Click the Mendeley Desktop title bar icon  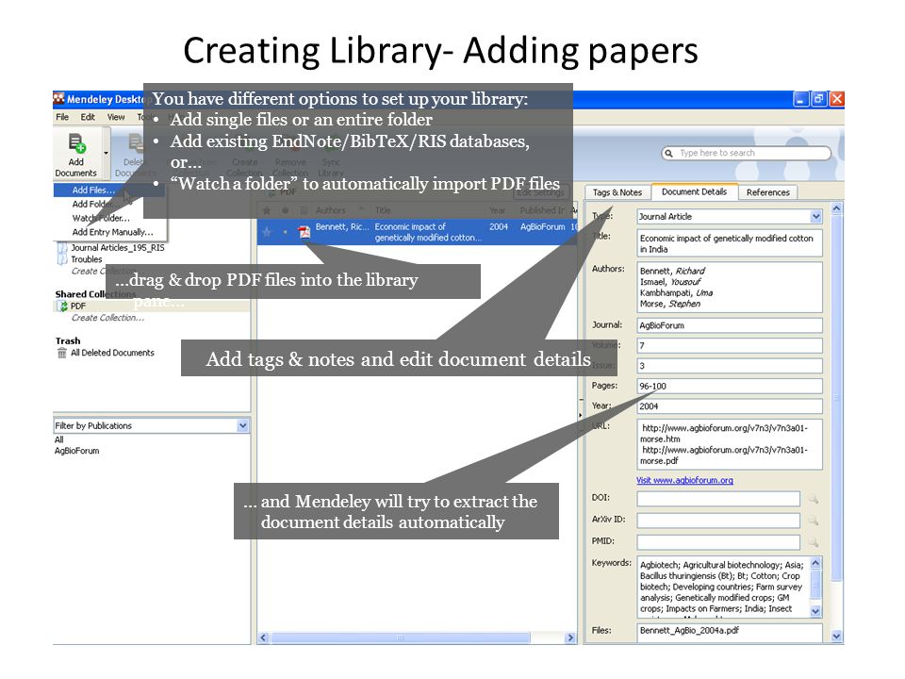(58, 99)
